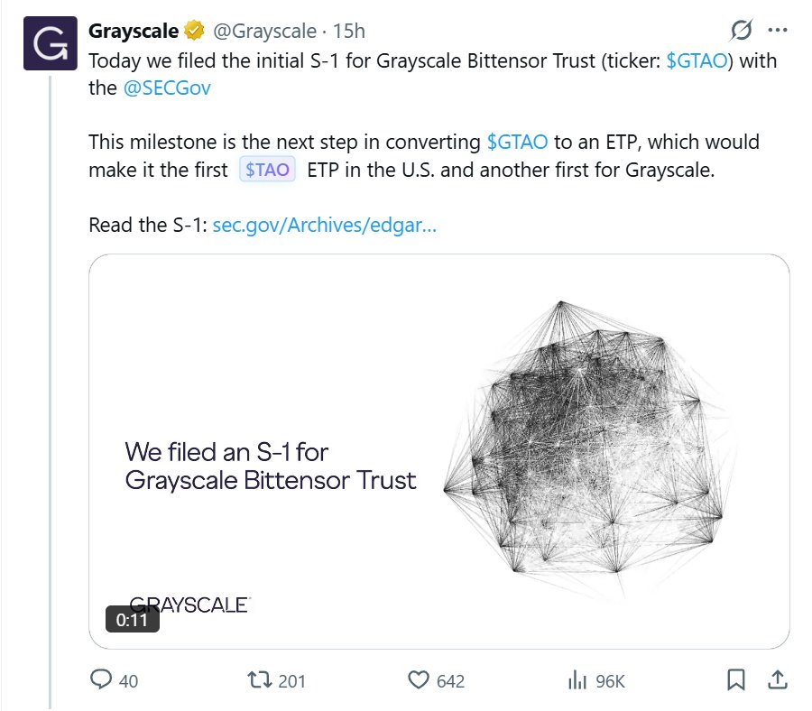
Task: Open the three-dot More options menu
Action: coord(778,31)
